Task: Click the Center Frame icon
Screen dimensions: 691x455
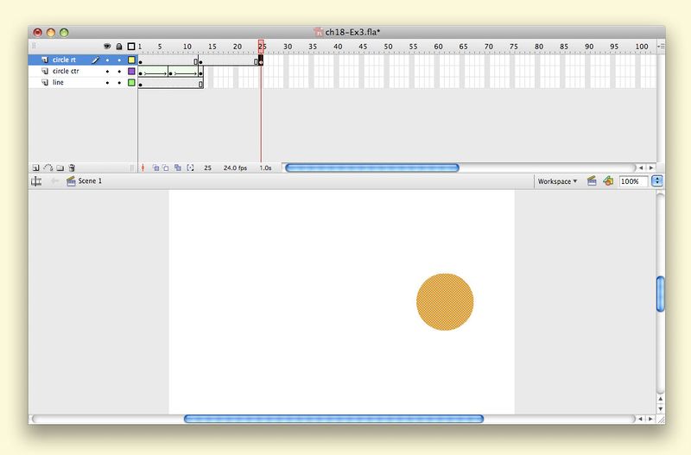Action: pos(143,167)
